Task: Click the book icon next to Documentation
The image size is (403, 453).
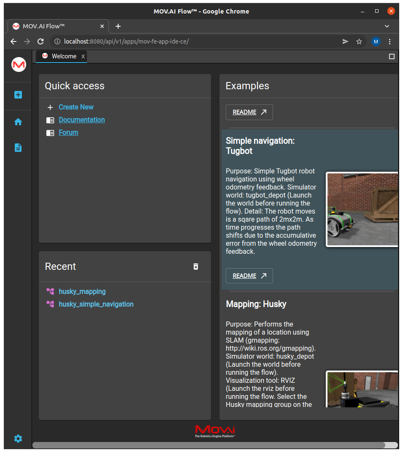Action: [50, 120]
